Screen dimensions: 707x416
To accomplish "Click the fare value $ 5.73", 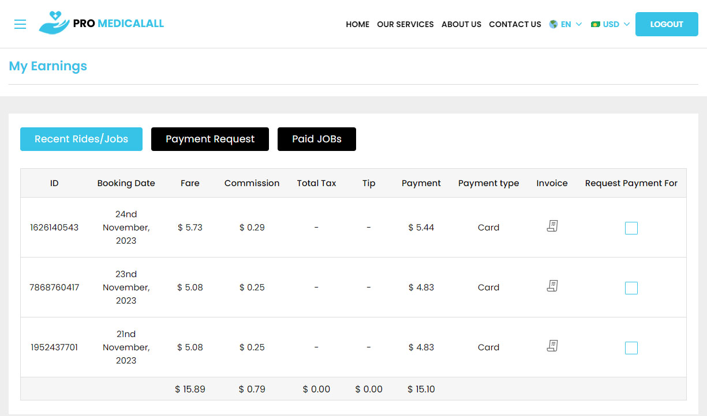I will [190, 228].
